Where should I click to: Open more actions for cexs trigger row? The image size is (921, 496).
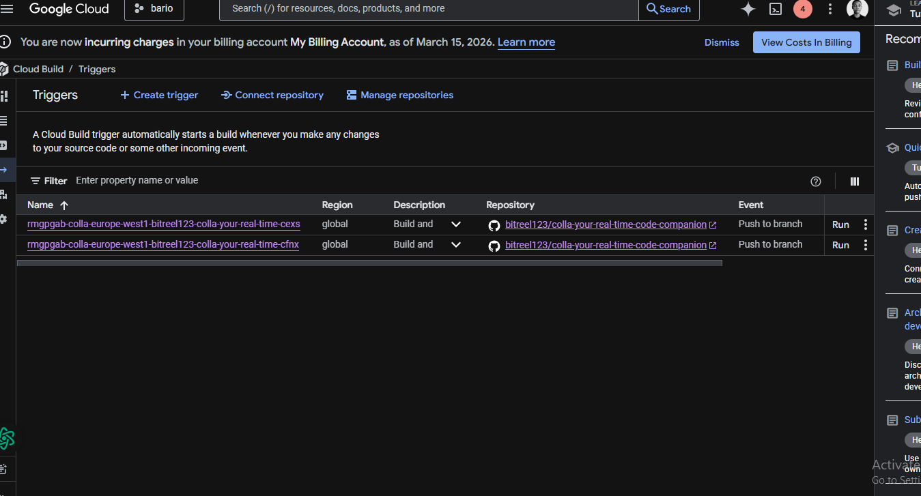(x=866, y=224)
